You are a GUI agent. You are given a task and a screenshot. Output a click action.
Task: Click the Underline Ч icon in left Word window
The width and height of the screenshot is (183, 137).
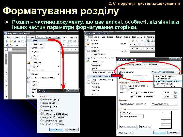click(64, 45)
